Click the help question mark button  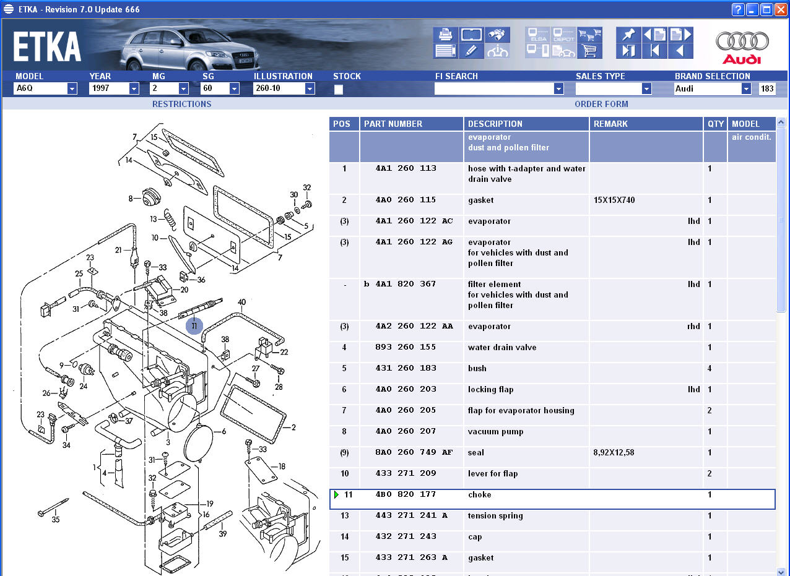(x=738, y=9)
